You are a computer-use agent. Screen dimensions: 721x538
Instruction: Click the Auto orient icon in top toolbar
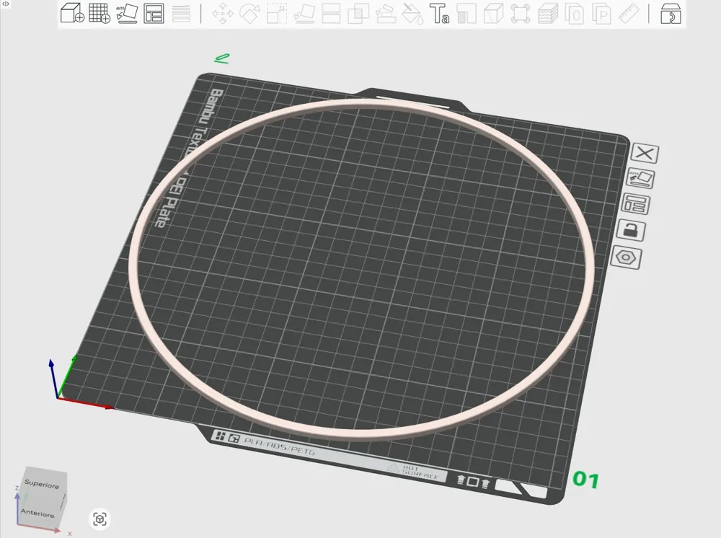[126, 13]
